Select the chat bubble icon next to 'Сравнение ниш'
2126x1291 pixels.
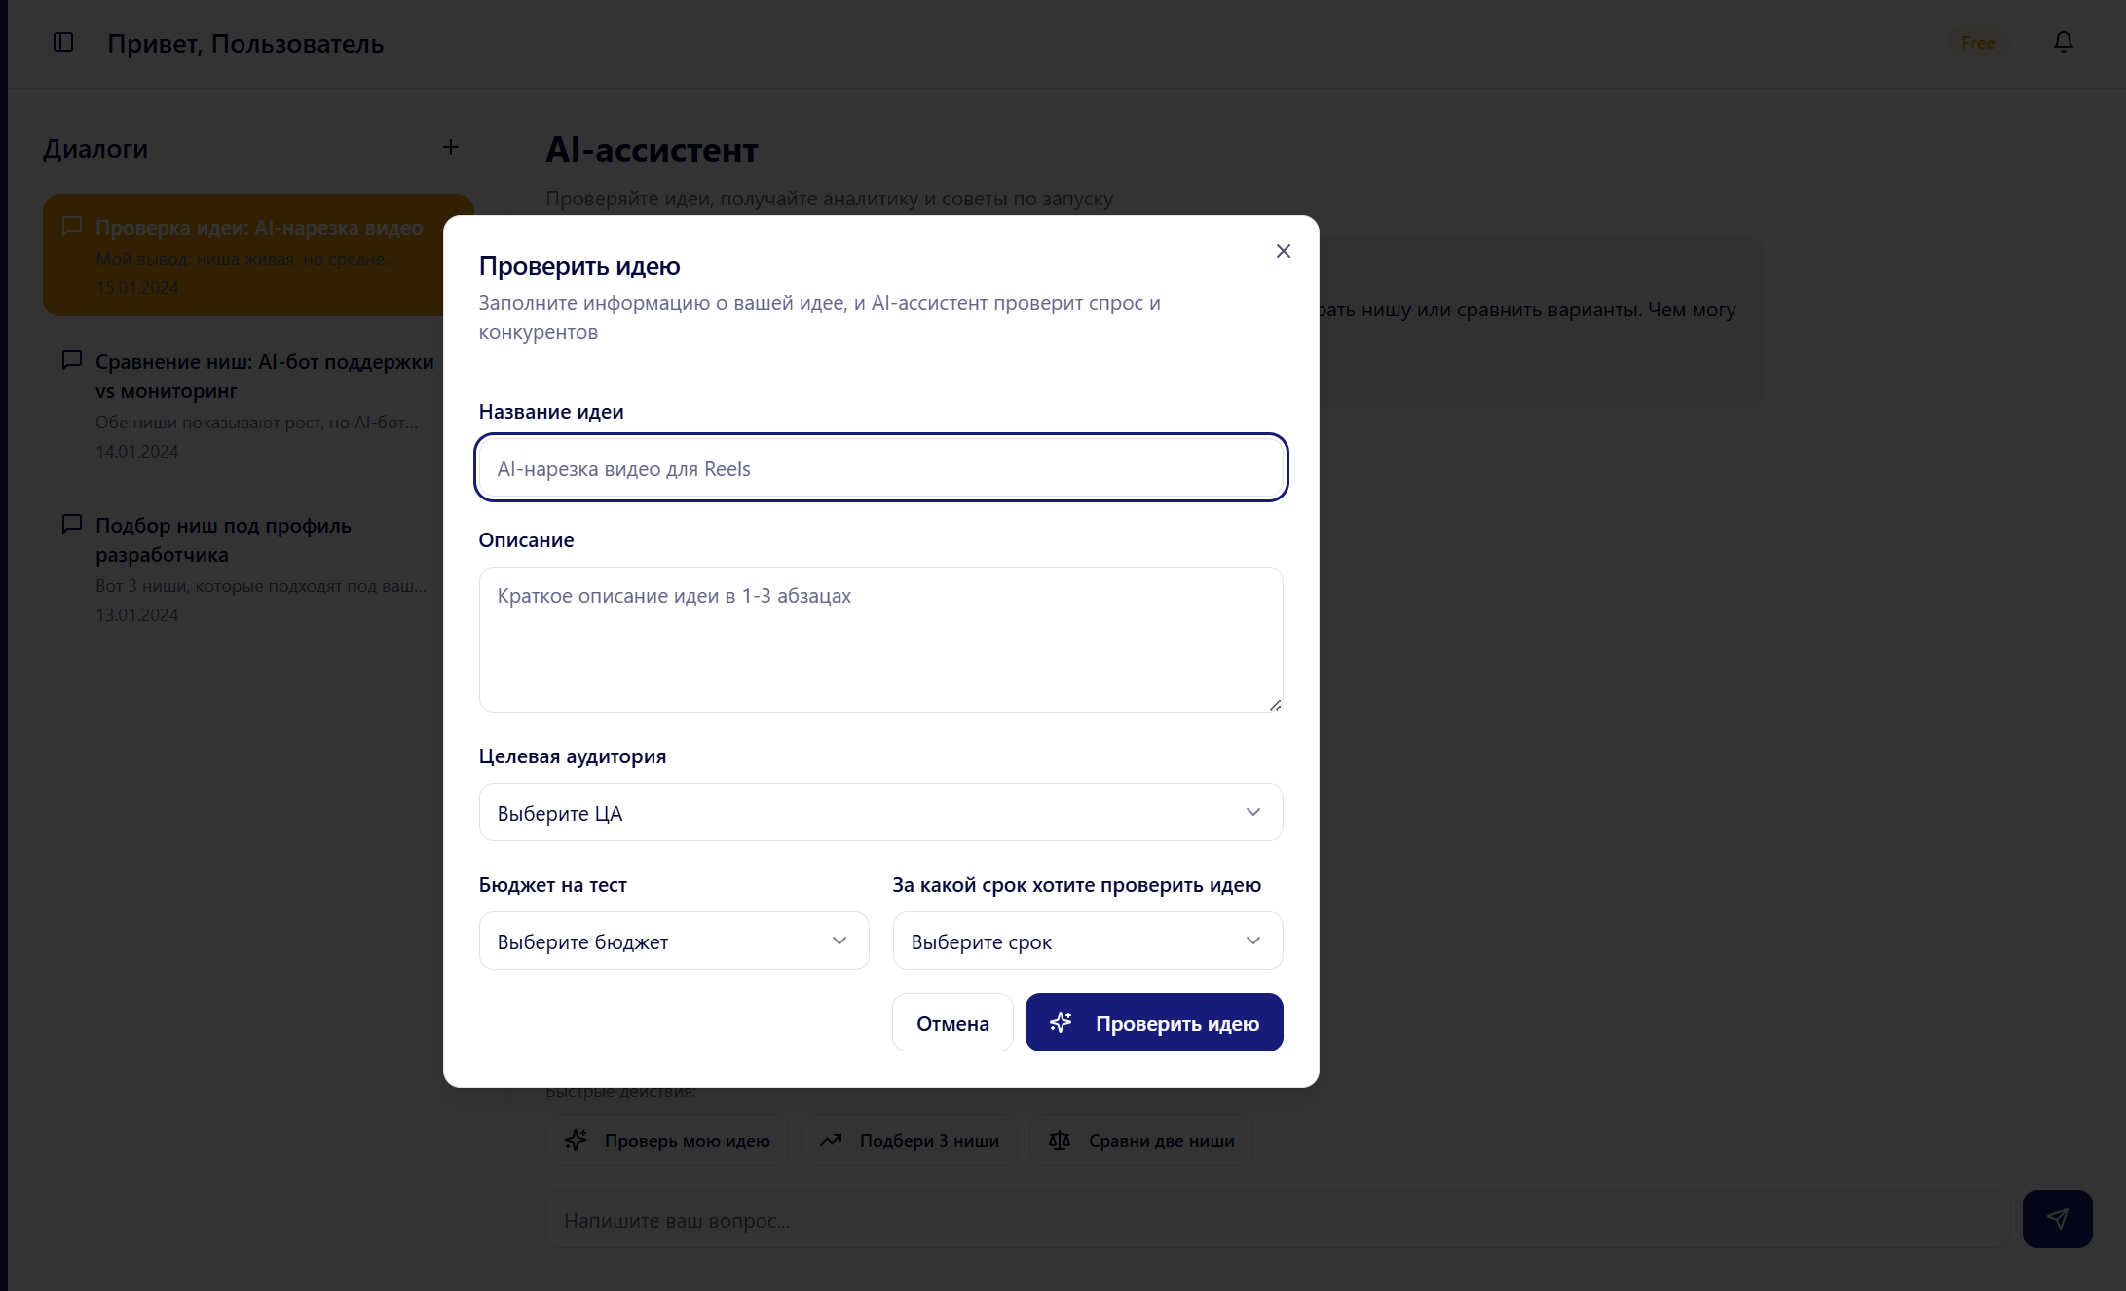coord(72,360)
